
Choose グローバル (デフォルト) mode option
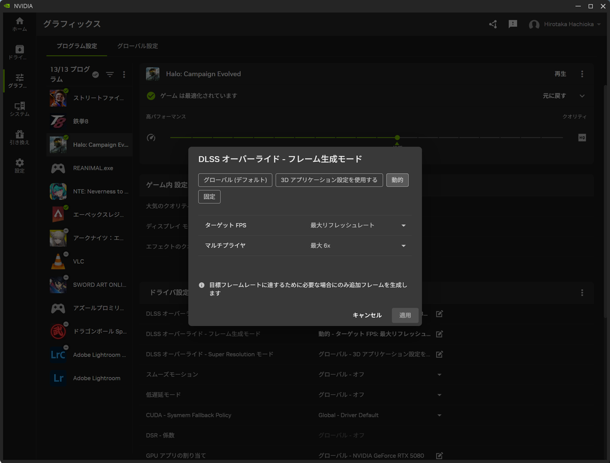click(235, 180)
